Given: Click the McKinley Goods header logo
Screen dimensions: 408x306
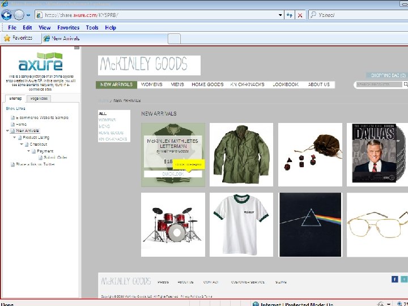Looking at the screenshot, I should click(x=149, y=65).
